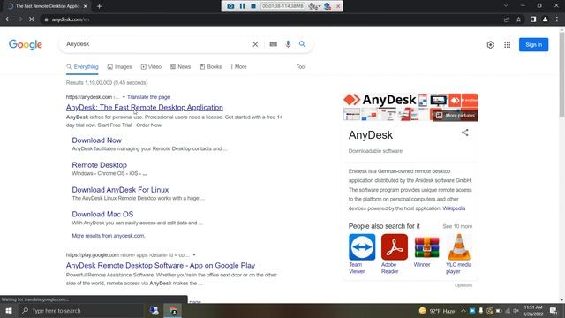Screen dimensions: 565x318
Task: Submit search with magnifier icon
Action: point(302,44)
